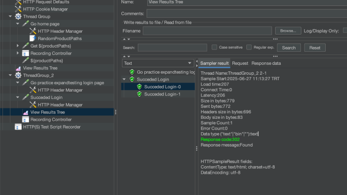Click the Go practice expandtesting login page sampler icon

(x=25, y=83)
